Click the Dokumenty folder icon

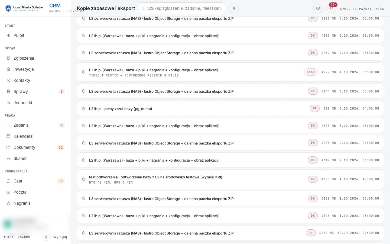coord(8,147)
